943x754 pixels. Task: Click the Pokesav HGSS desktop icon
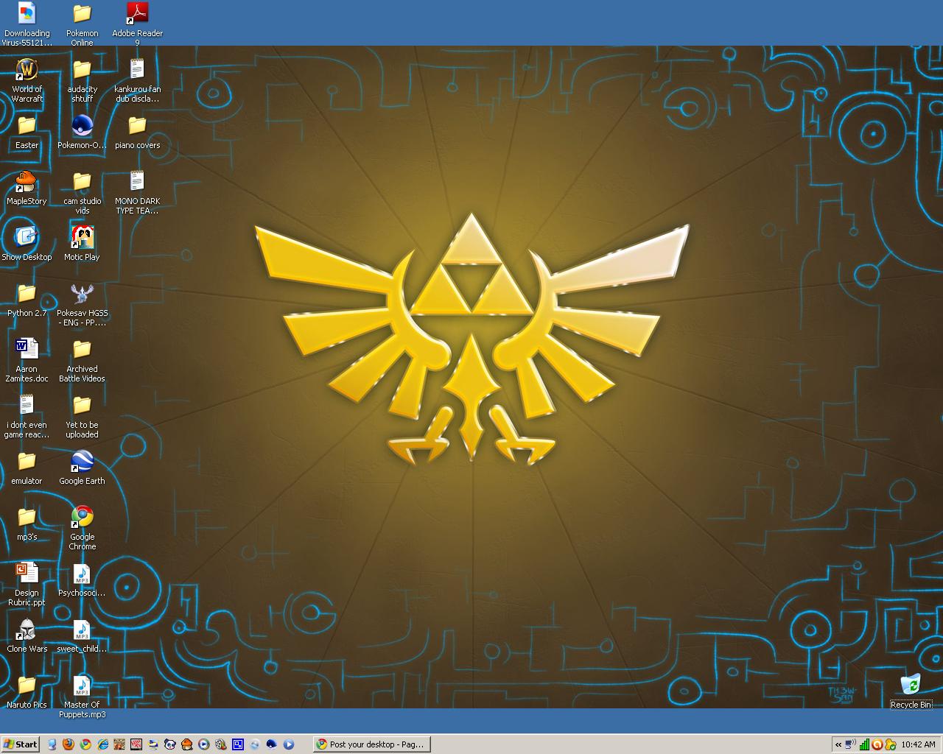(x=82, y=294)
